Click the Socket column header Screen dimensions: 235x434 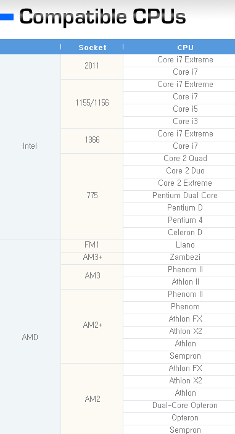[93, 48]
